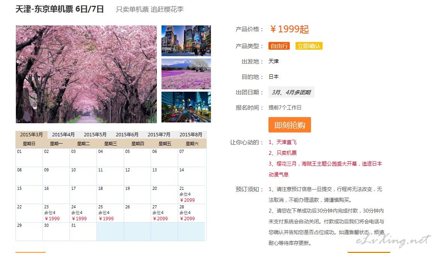The image size is (435, 253).
Task: Switch to the 2015年6月 tab
Action: [x=127, y=135]
